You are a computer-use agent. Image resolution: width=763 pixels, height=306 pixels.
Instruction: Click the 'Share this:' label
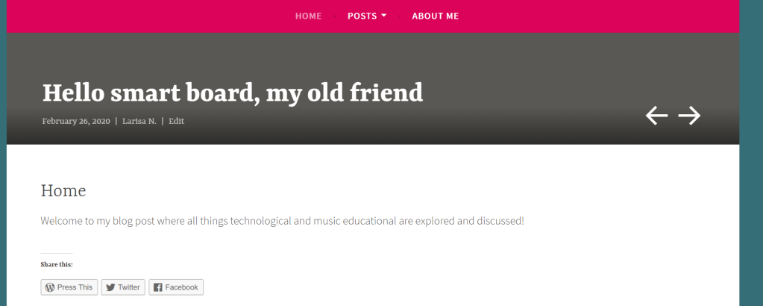pyautogui.click(x=57, y=264)
